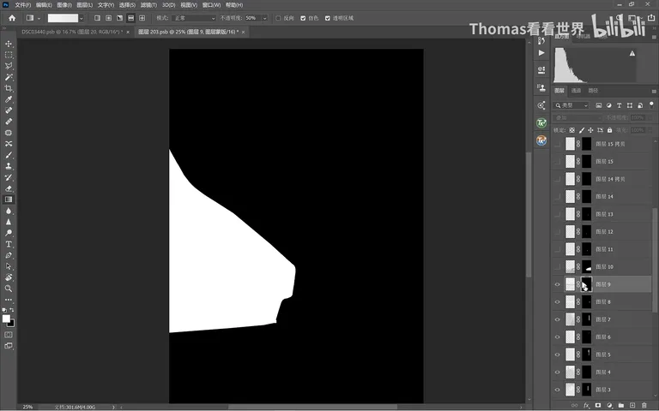659x411 pixels.
Task: Hide layer 图层 8 via eye icon
Action: pos(557,302)
